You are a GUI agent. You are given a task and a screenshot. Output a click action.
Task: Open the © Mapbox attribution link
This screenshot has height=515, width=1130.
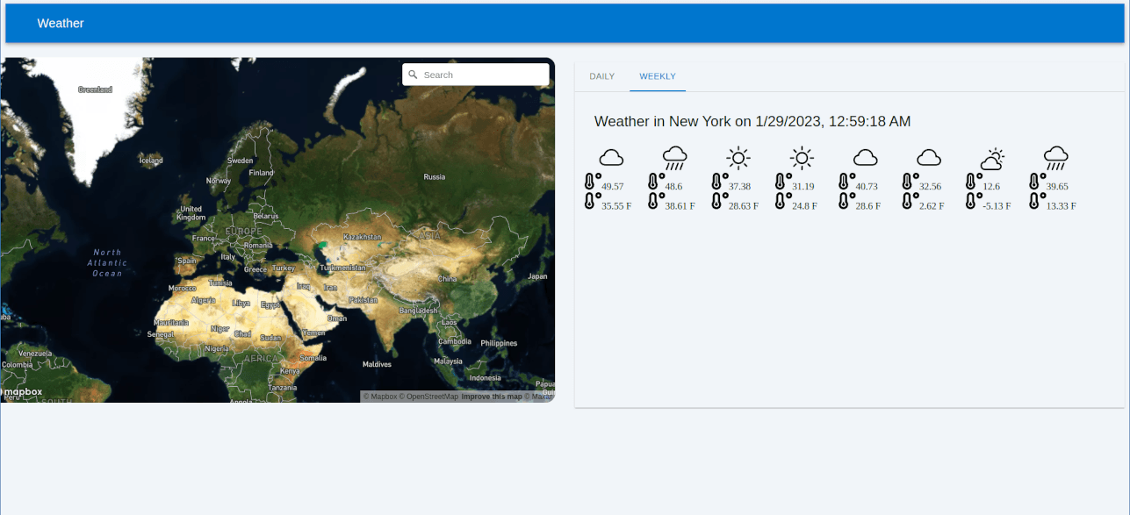tap(380, 397)
